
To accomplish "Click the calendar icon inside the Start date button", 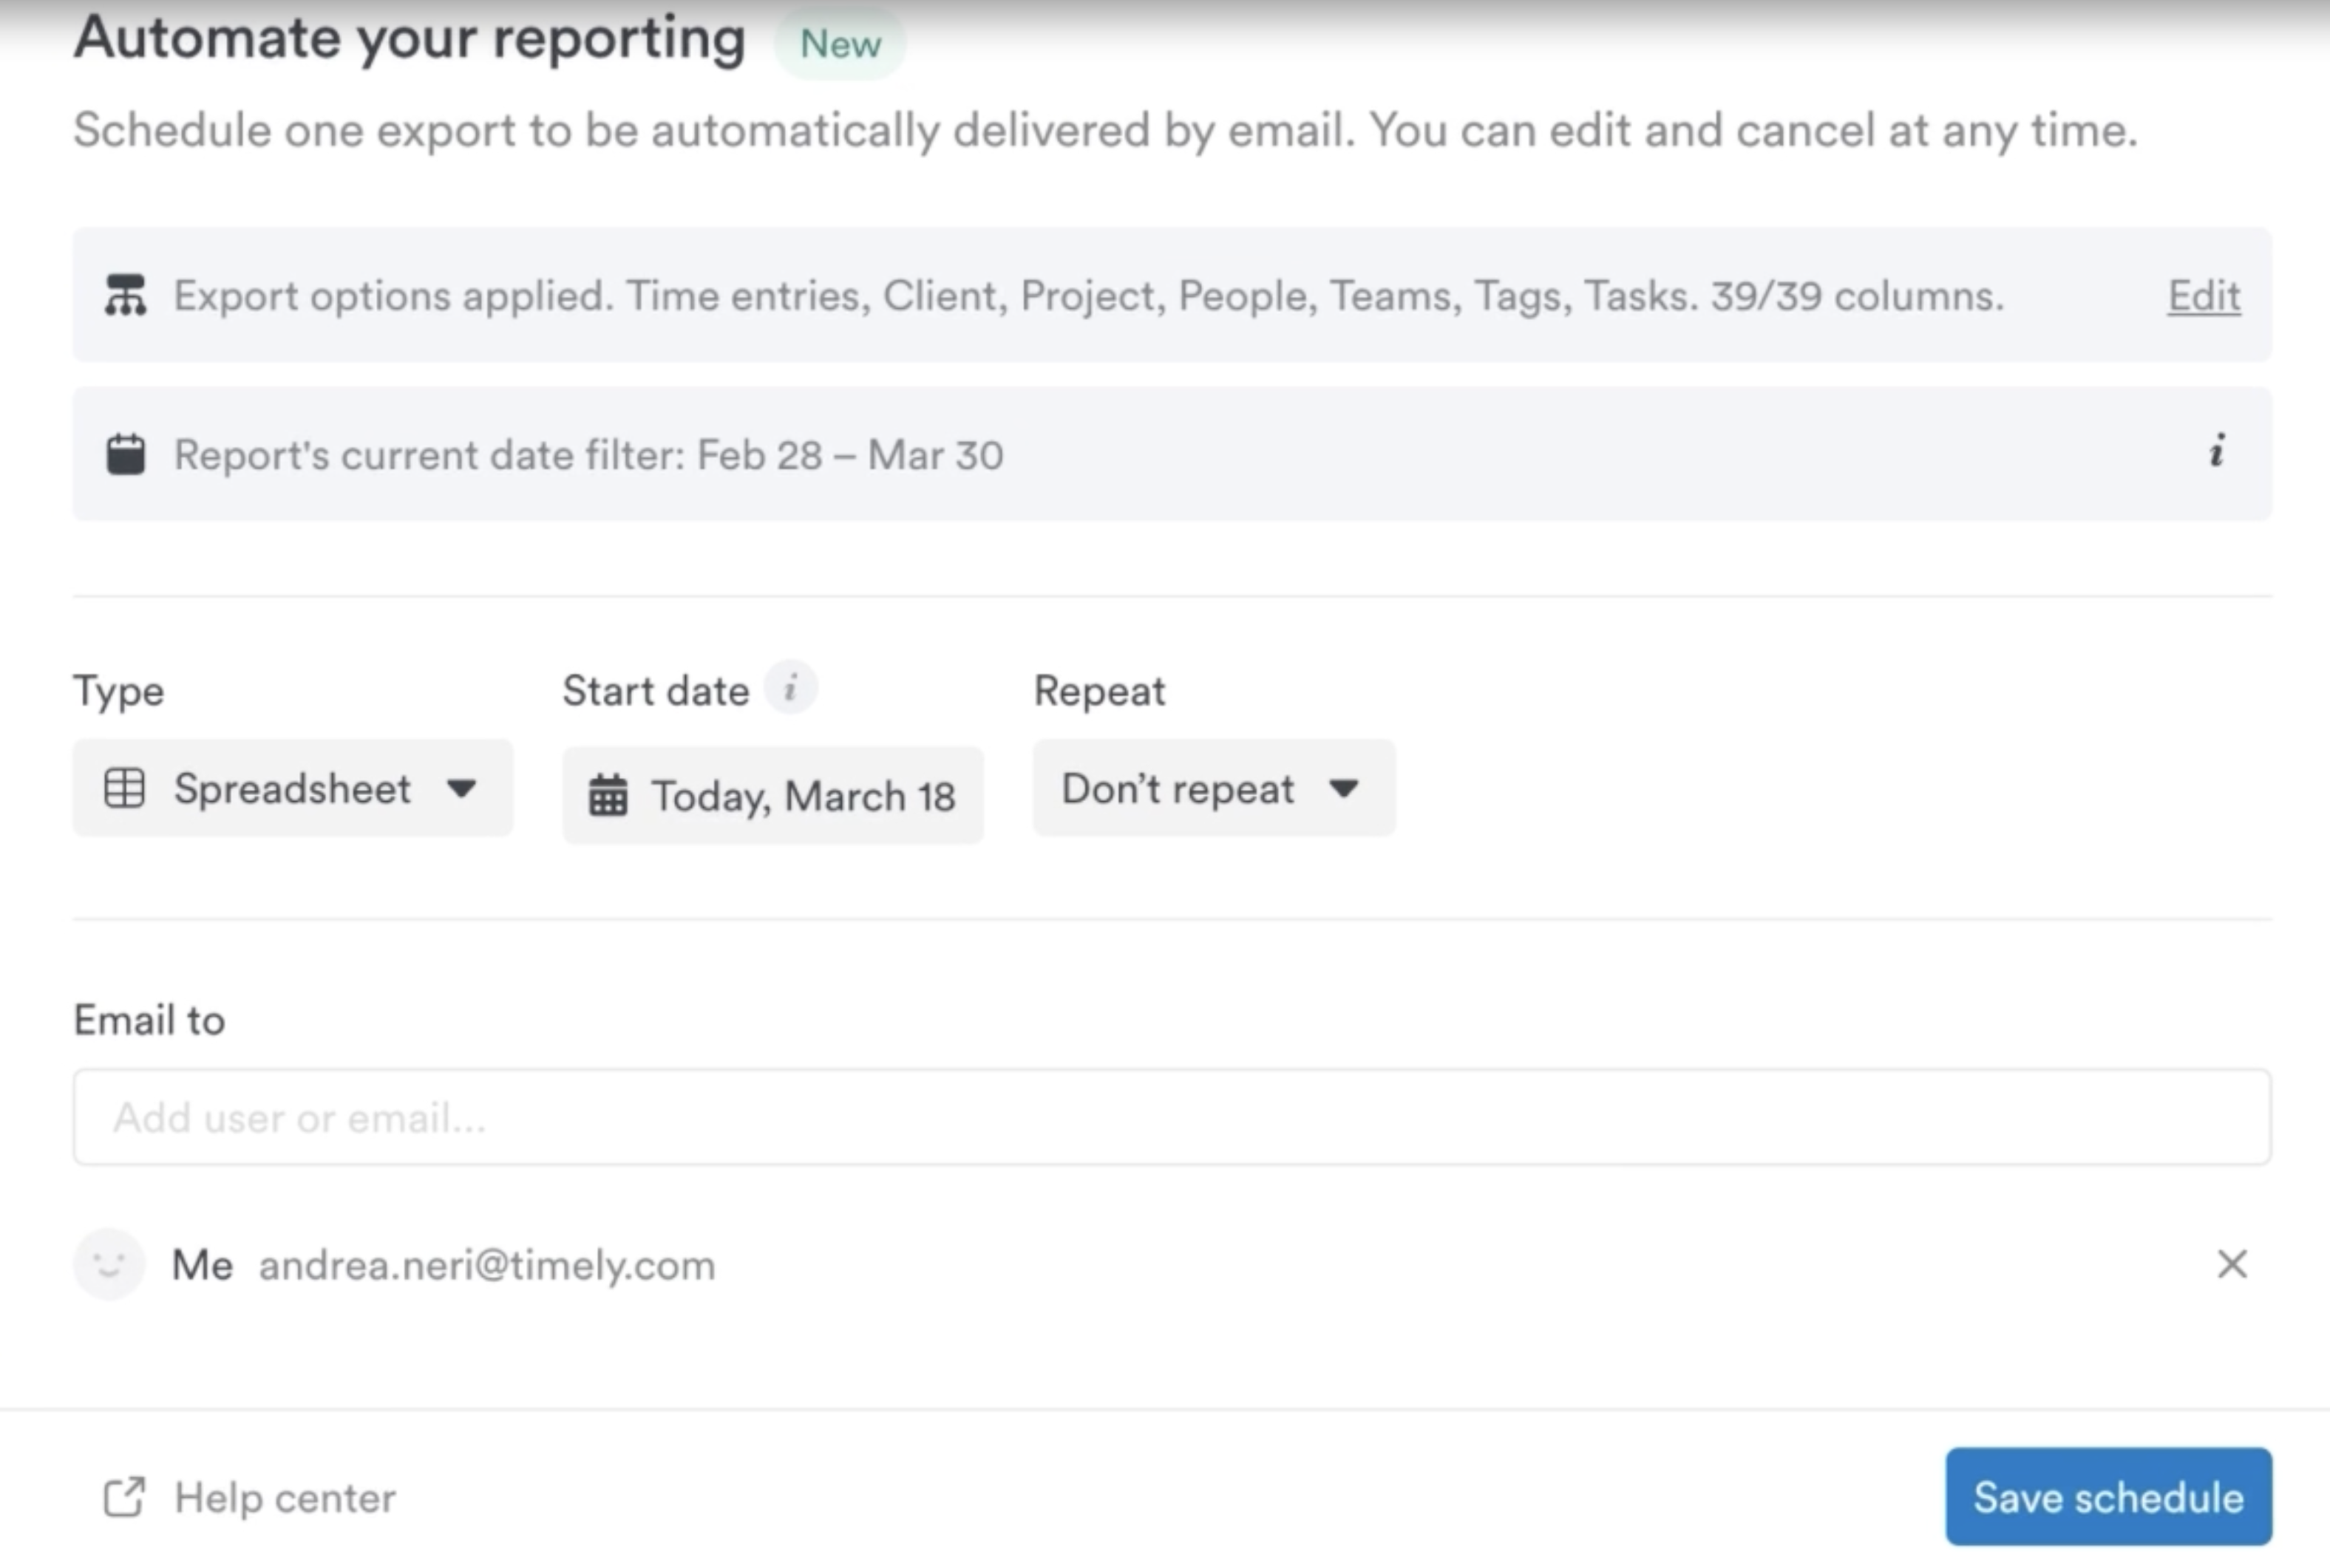I will (611, 795).
